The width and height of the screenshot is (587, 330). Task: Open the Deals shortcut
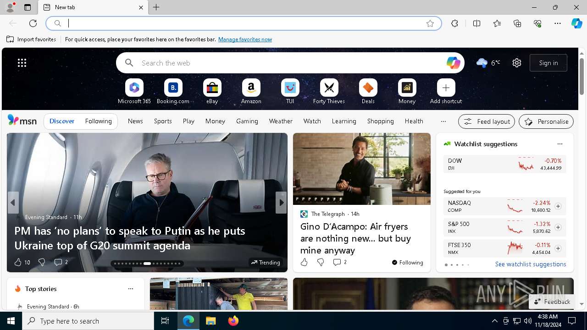368,91
